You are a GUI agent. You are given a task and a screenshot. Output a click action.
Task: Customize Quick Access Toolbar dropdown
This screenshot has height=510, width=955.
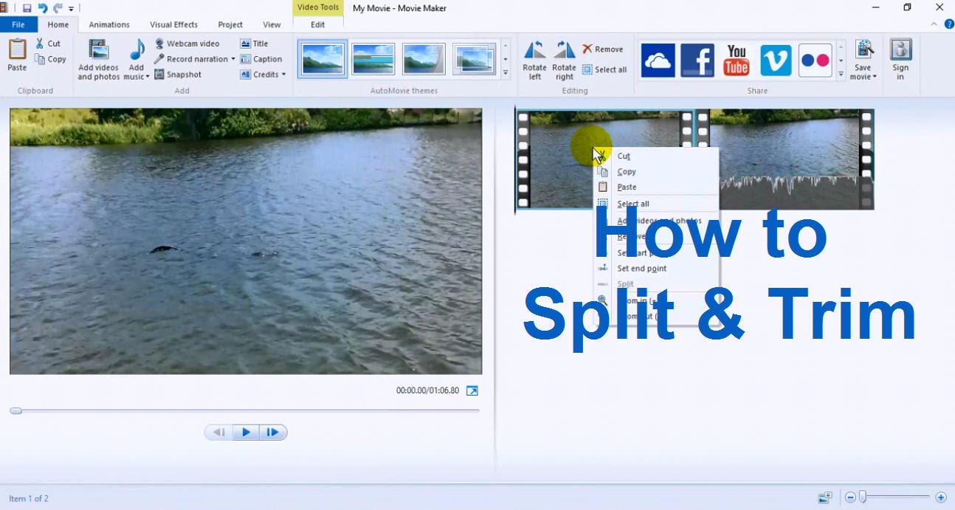72,9
